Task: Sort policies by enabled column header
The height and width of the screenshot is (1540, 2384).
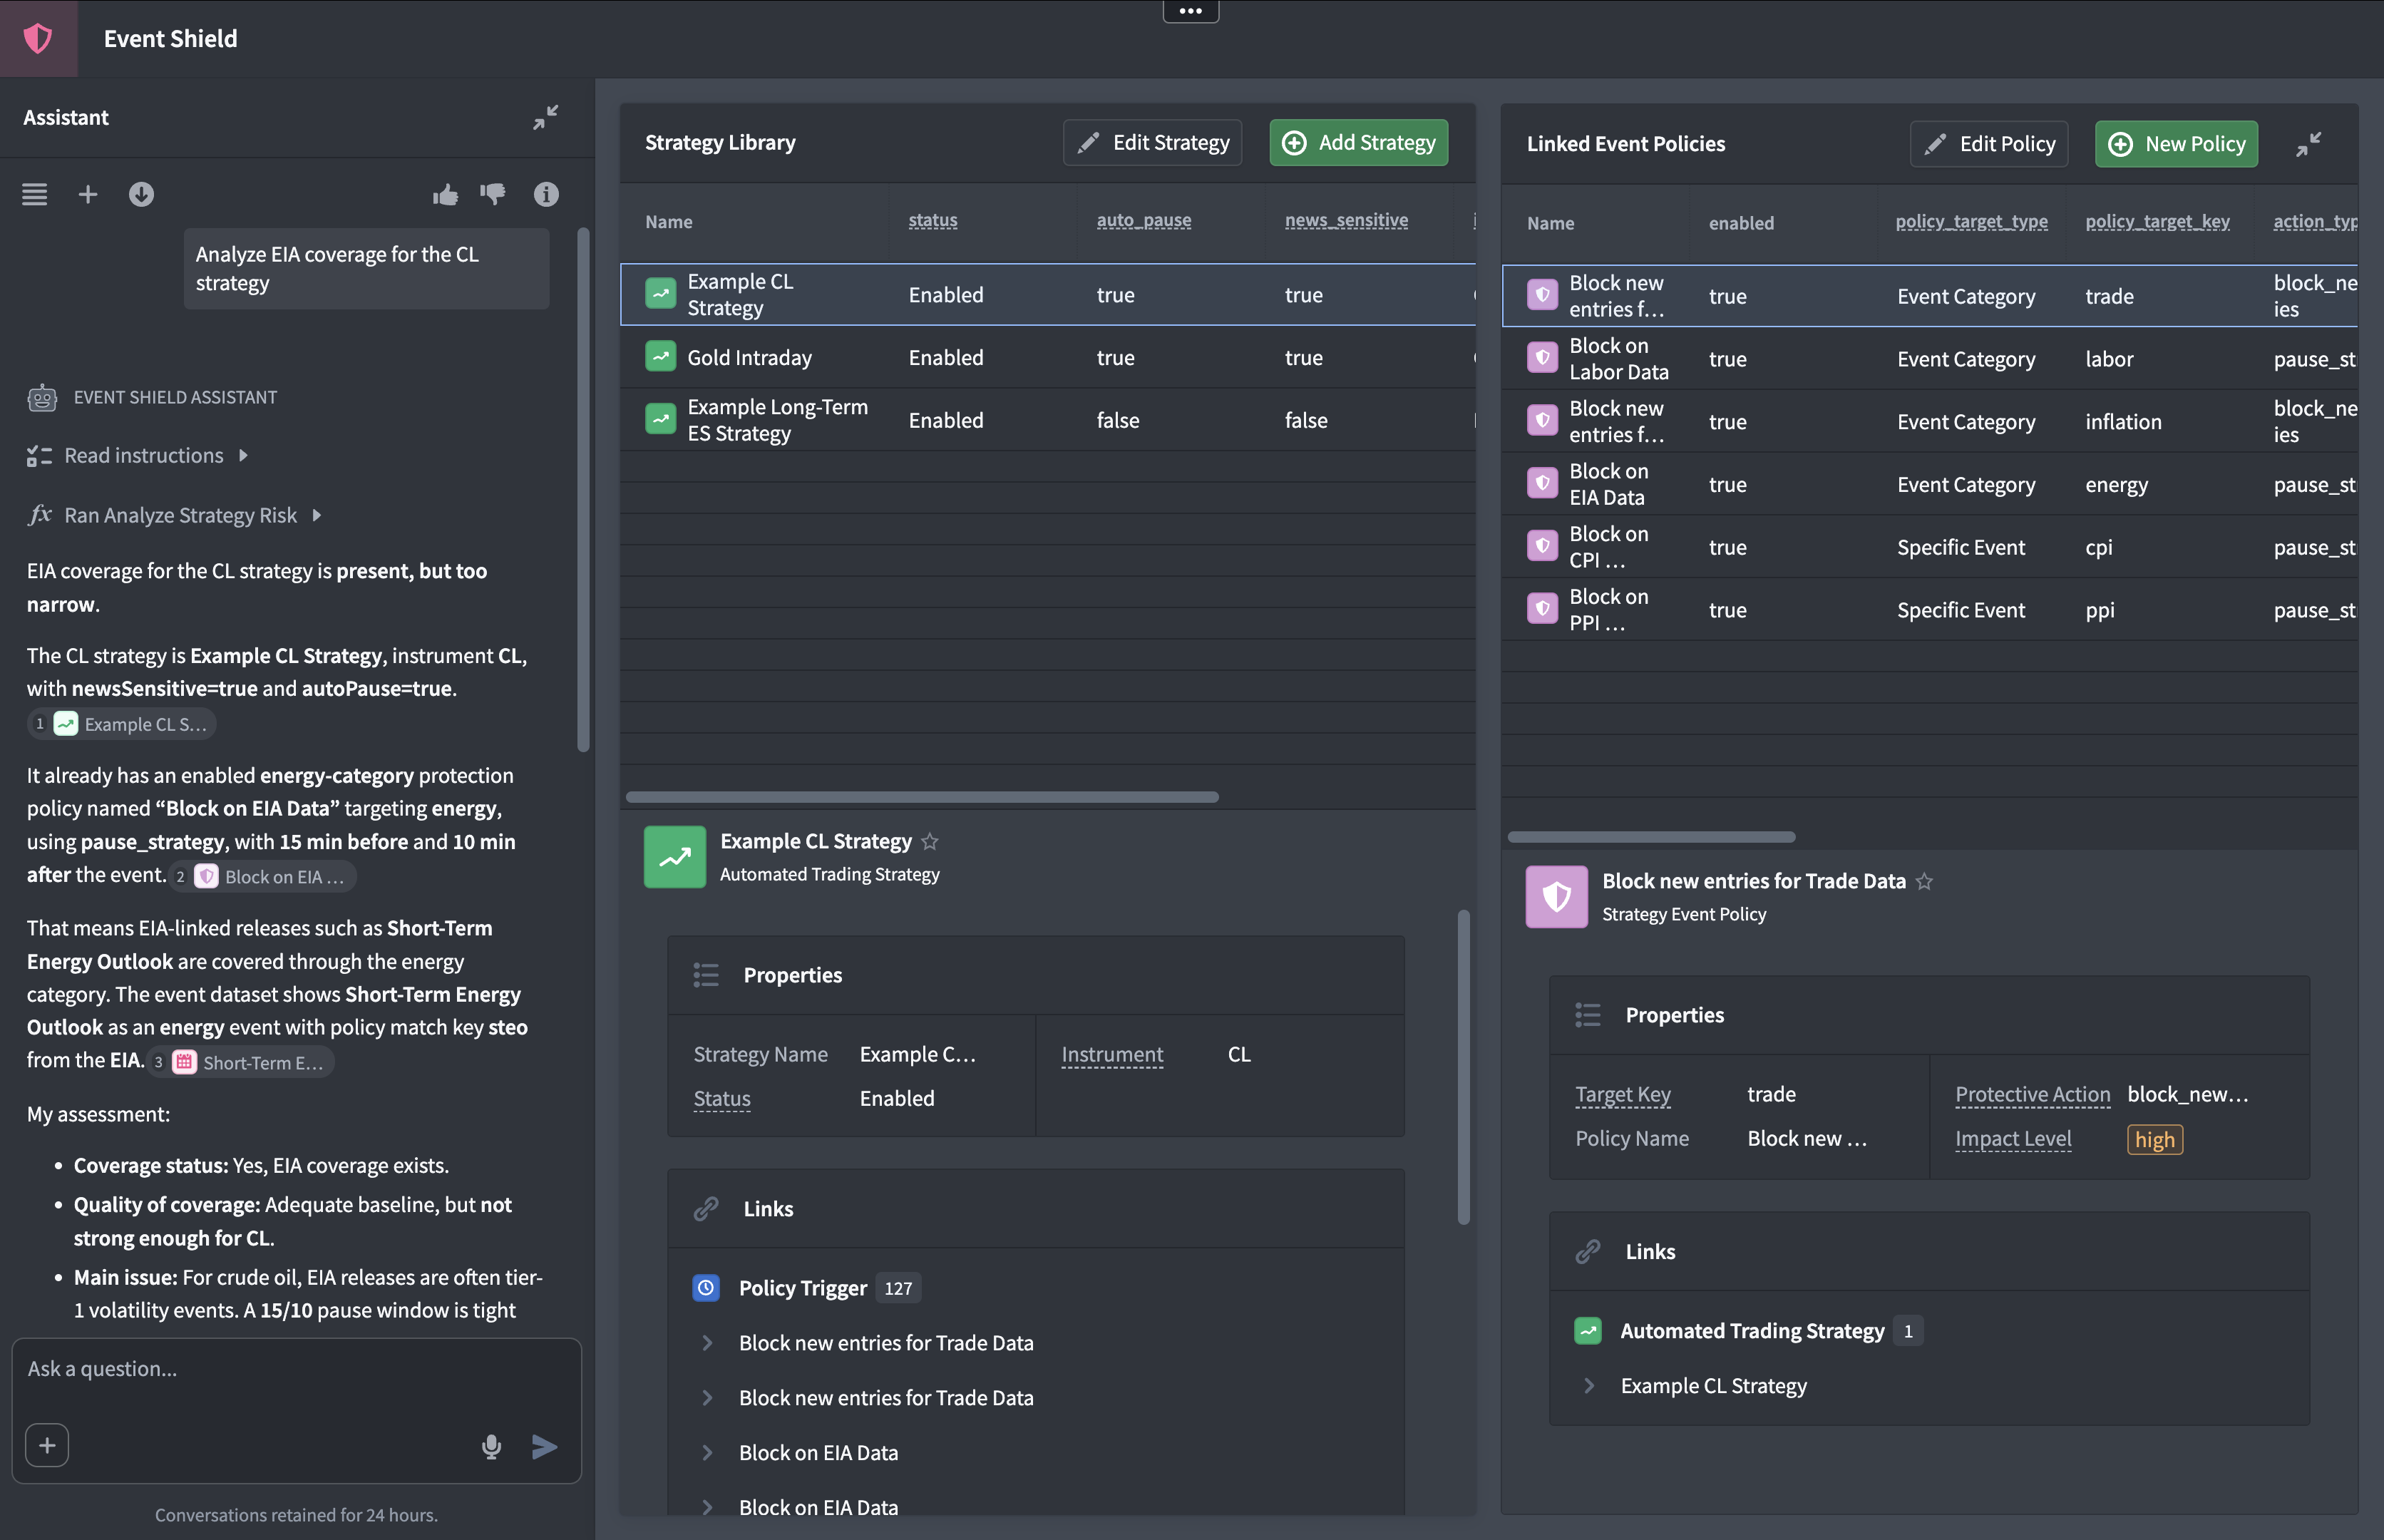Action: (1741, 223)
